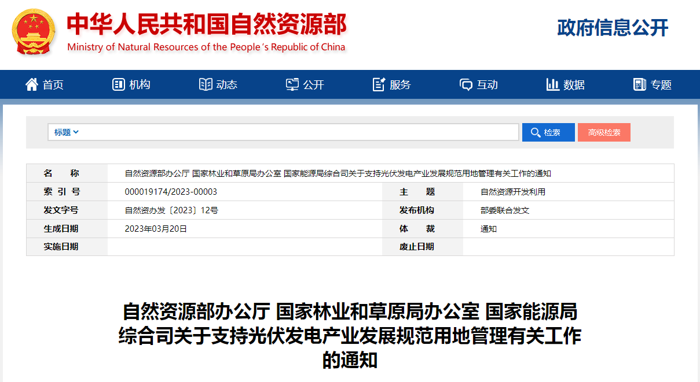Image resolution: width=700 pixels, height=382 pixels.
Task: Click the pencil-form icon beside 服务
Action: [x=379, y=84]
